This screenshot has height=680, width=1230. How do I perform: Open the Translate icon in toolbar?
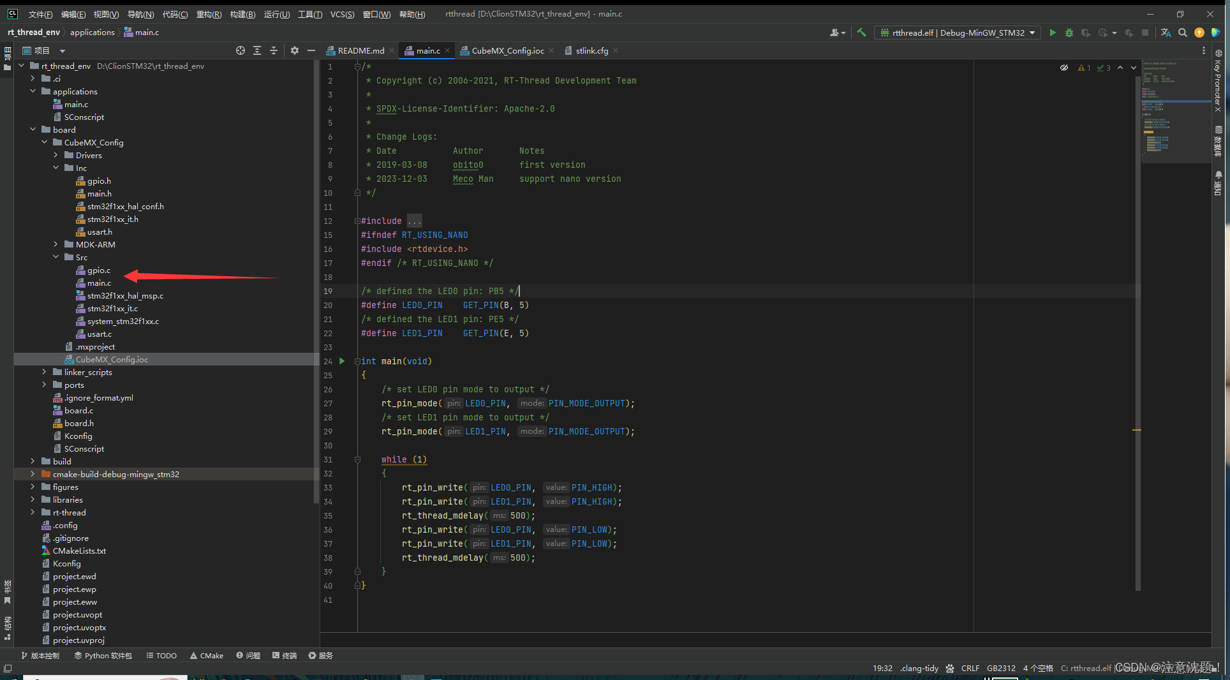1166,33
